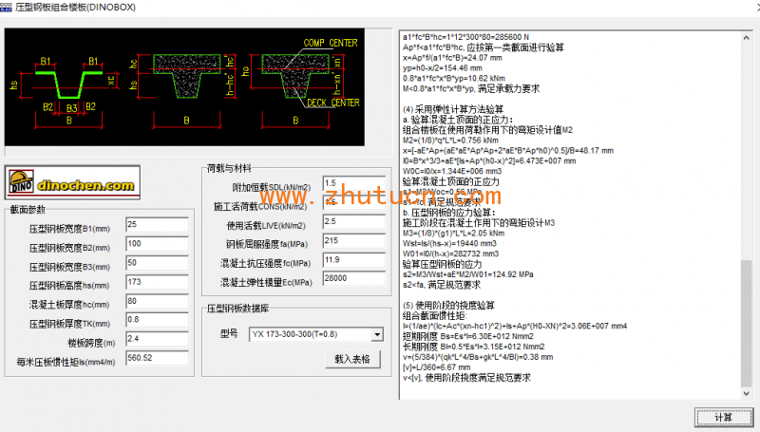Click the app icon in the title bar
Viewport: 760px width, 432px height.
click(8, 7)
